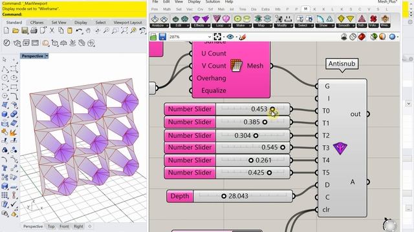Toggle the orange half-shaded document preview icon
The height and width of the screenshot is (232, 414).
pos(382,37)
